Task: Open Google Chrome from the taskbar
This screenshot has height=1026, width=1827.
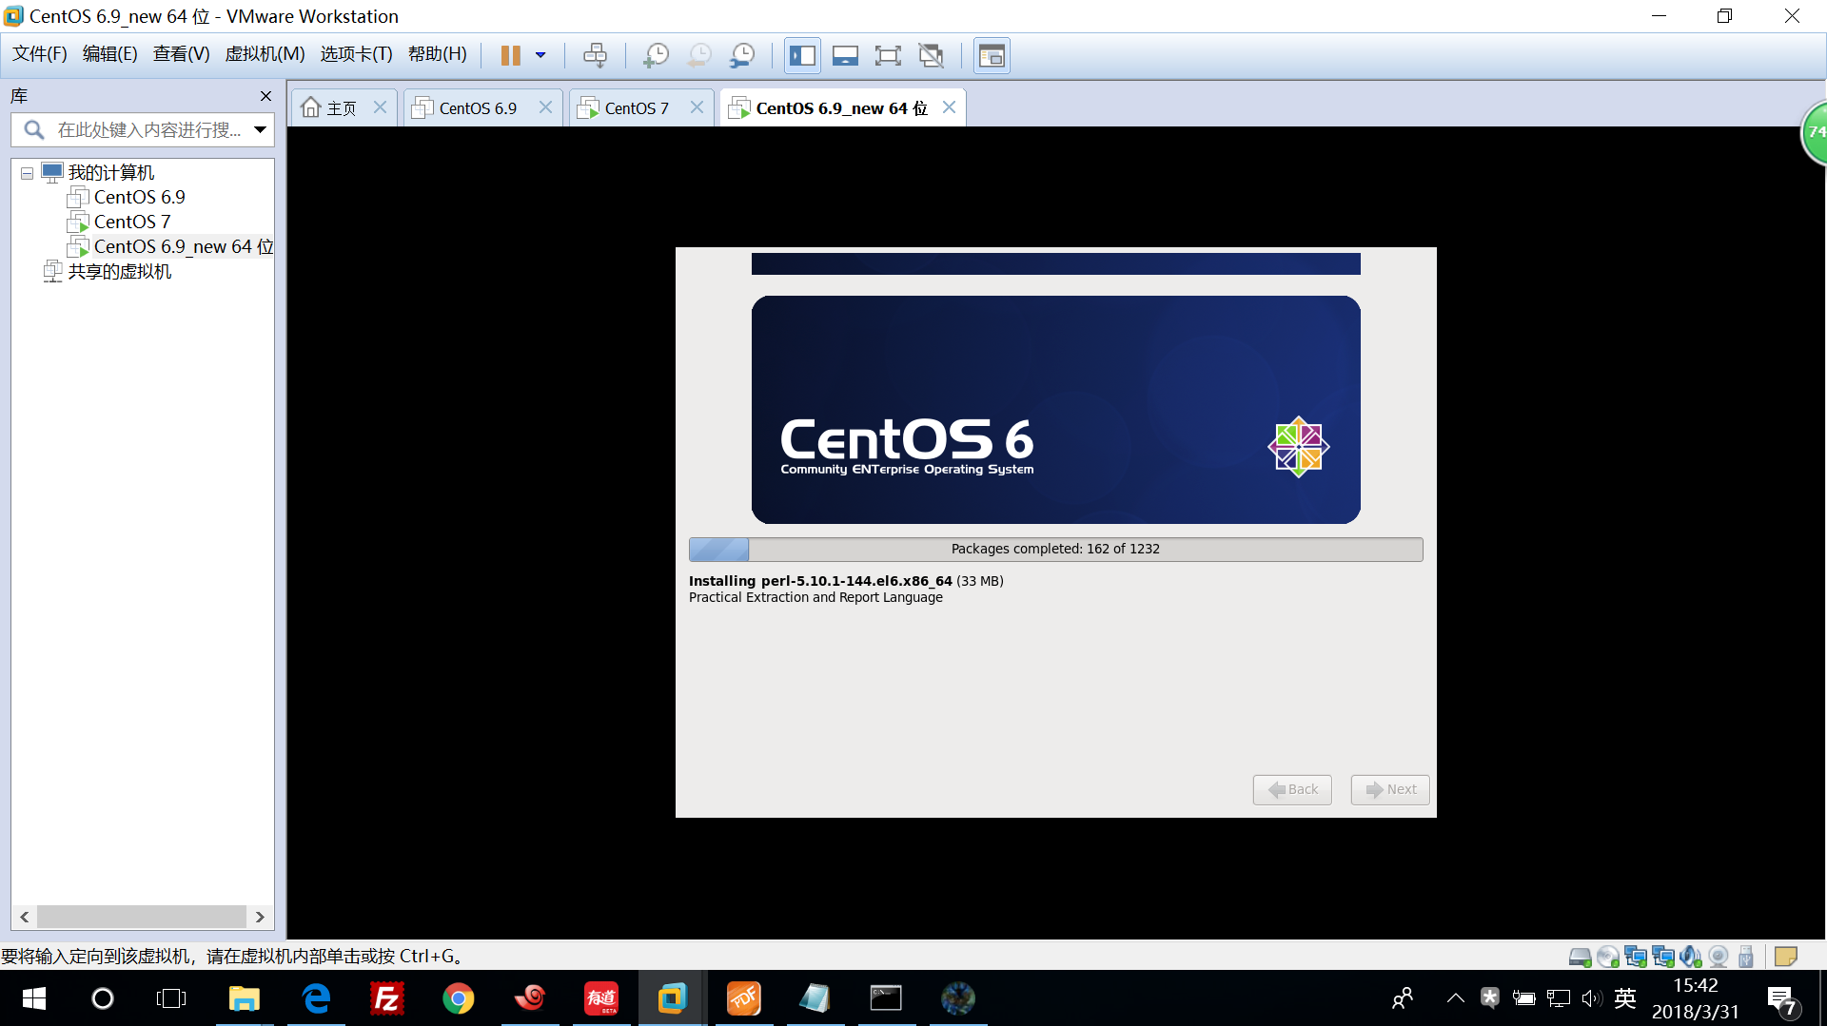Action: (x=459, y=998)
